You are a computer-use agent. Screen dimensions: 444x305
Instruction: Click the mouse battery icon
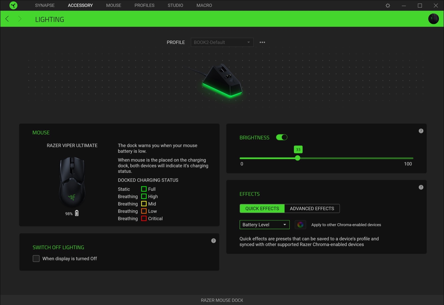pyautogui.click(x=77, y=213)
